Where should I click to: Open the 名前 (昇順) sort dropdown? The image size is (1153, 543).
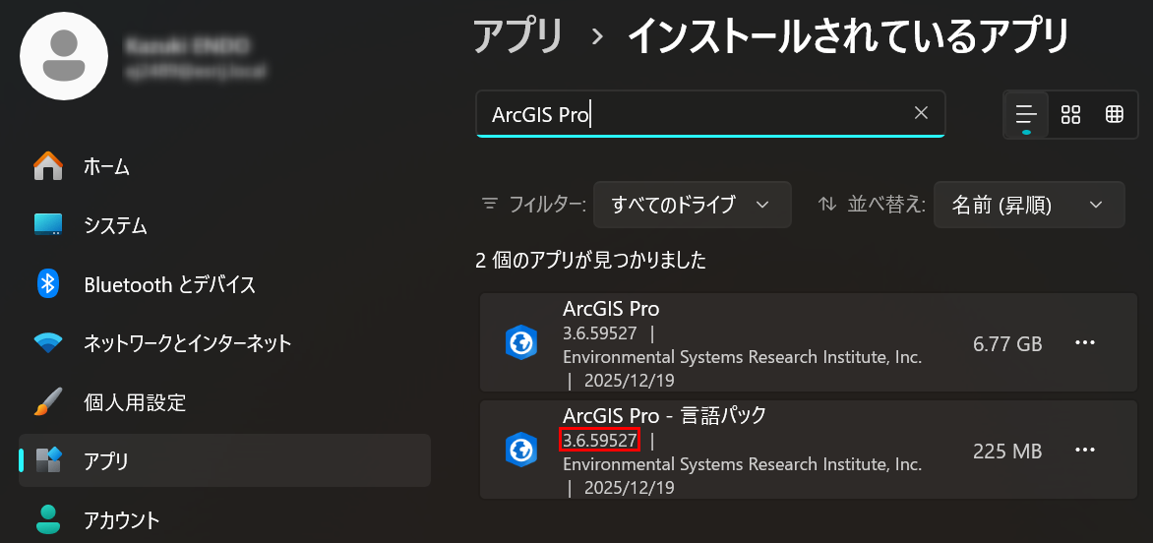1028,205
